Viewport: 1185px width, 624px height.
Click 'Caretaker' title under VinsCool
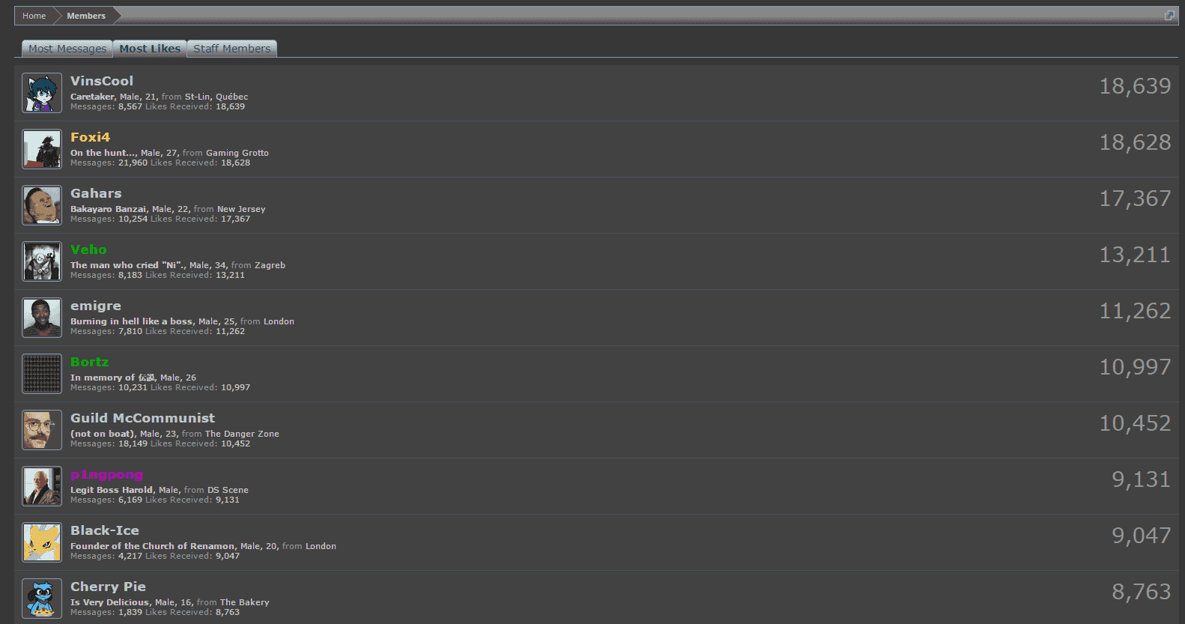92,97
